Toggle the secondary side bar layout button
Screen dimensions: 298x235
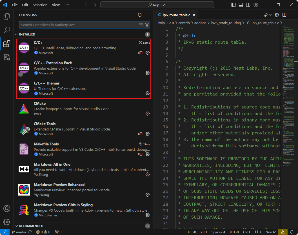coord(248,5)
